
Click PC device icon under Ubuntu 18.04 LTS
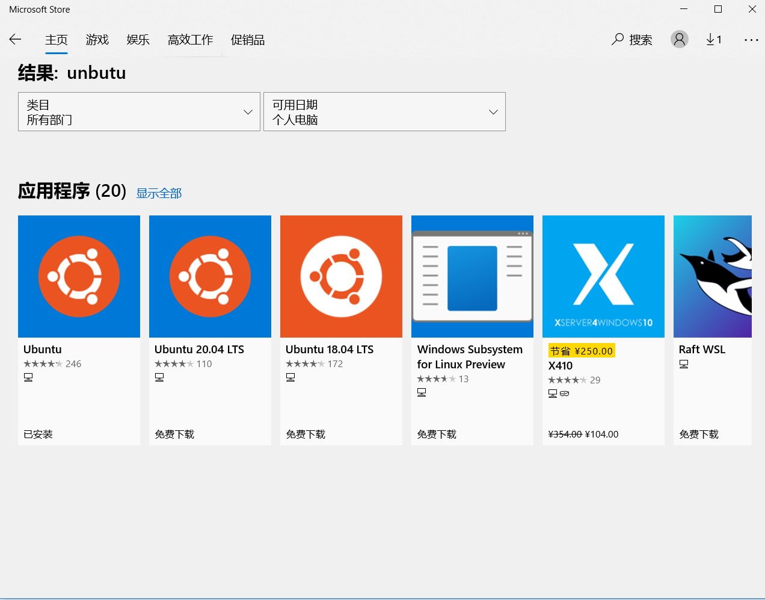tap(290, 377)
